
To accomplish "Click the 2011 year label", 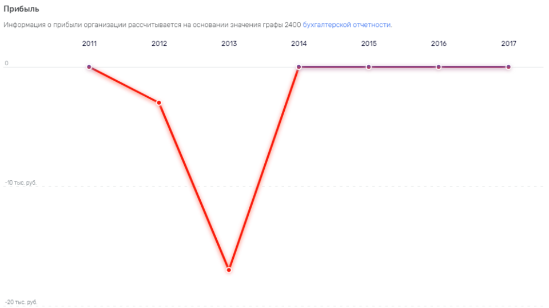I will click(x=89, y=44).
